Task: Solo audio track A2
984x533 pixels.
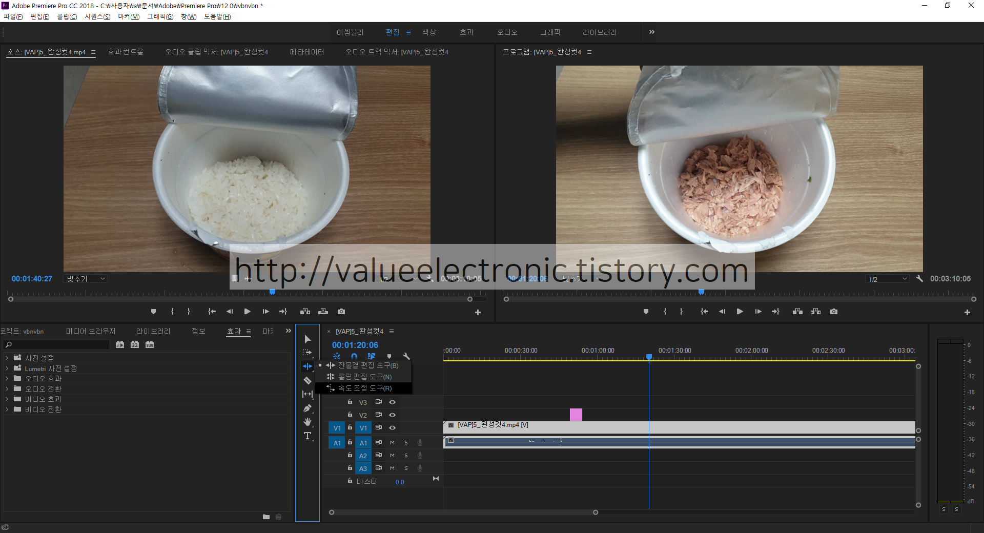Action: 406,455
